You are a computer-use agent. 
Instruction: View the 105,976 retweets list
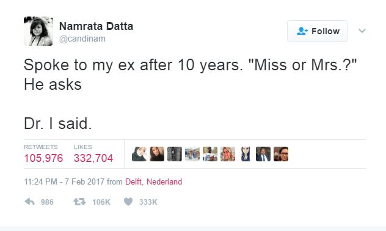43,154
